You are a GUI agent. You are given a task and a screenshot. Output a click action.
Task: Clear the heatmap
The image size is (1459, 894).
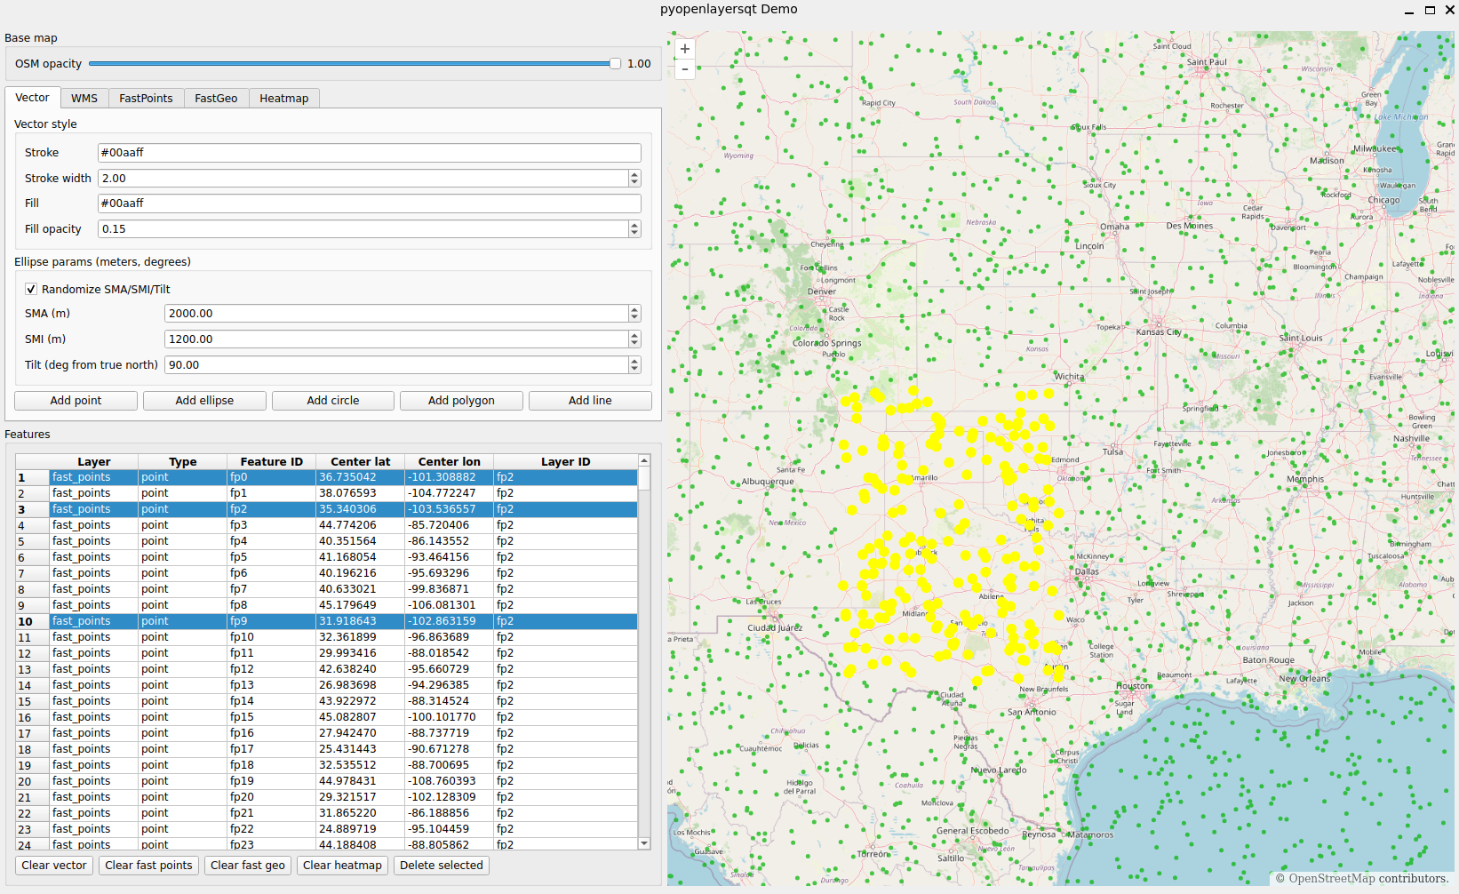(342, 866)
